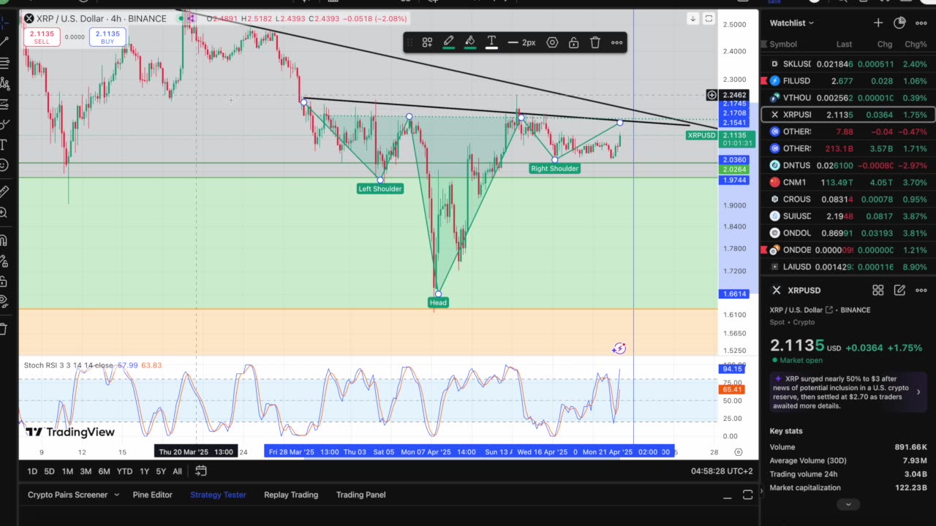The image size is (936, 526).
Task: Sort watchlist by Last column
Action: pos(844,45)
